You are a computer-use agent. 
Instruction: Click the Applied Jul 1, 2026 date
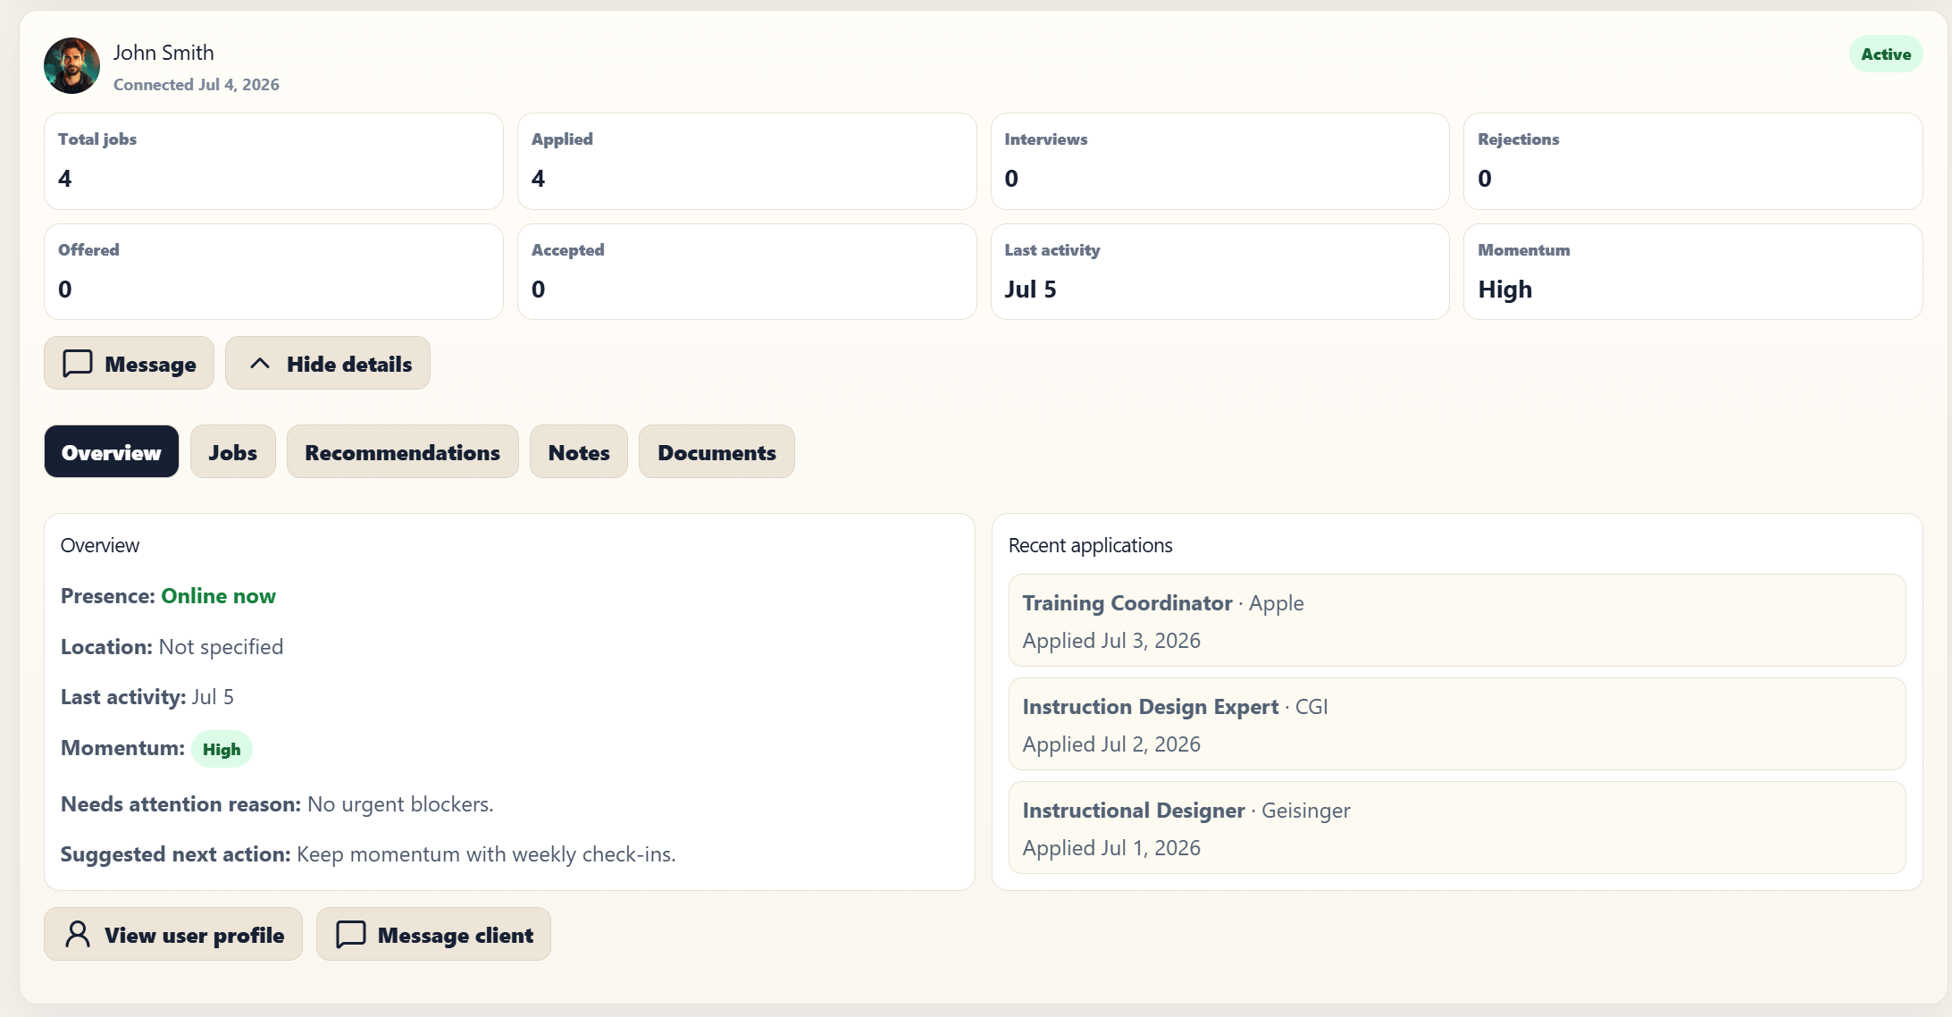coord(1111,848)
